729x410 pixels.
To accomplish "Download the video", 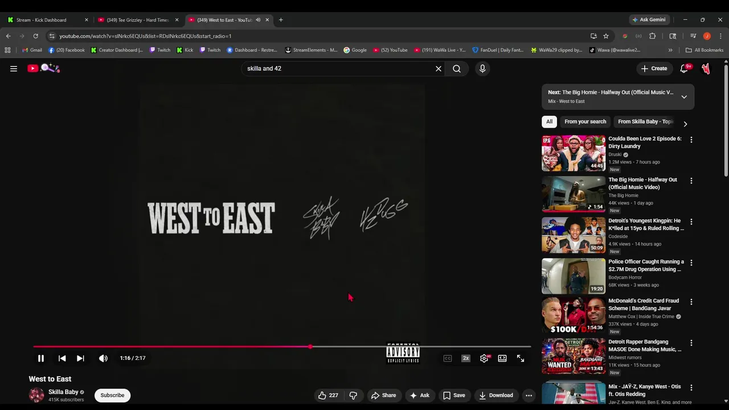I will (495, 395).
